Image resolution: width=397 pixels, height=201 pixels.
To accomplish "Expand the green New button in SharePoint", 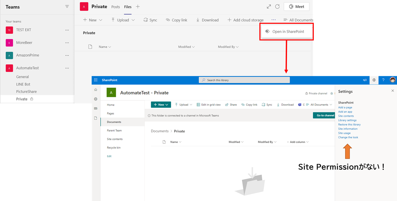I will click(161, 105).
